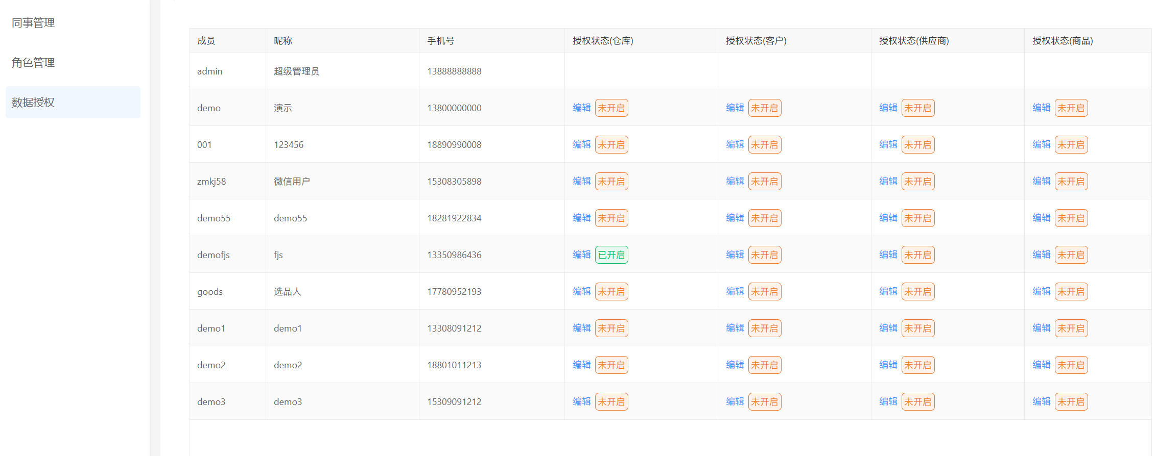The height and width of the screenshot is (456, 1156).
Task: Select 数据授权 sidebar menu item
Action: [x=33, y=103]
